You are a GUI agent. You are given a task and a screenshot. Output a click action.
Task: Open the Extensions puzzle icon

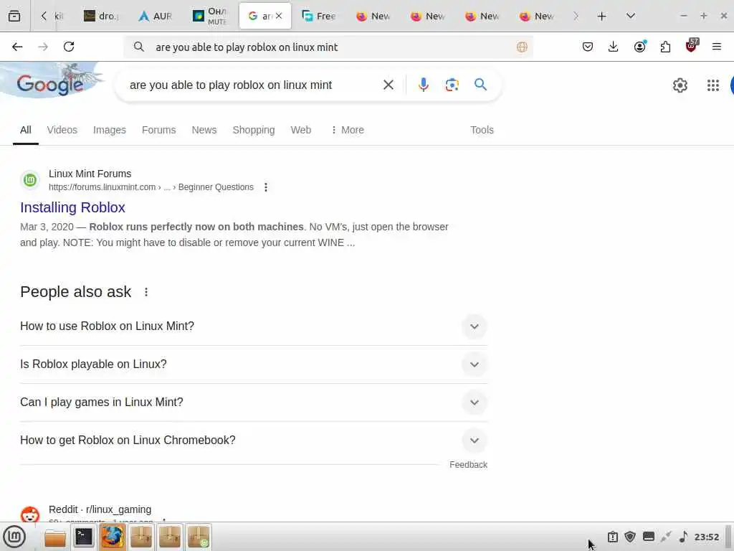[x=665, y=47]
